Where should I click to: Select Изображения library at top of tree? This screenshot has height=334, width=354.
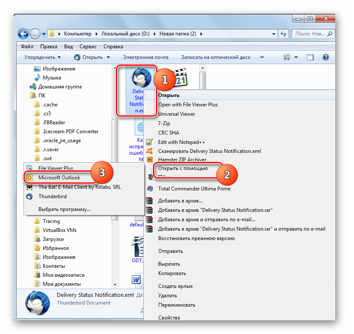54,69
